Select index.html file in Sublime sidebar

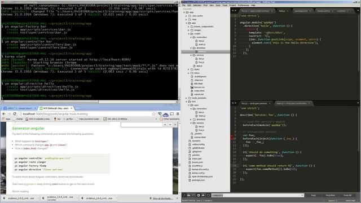tap(199, 91)
